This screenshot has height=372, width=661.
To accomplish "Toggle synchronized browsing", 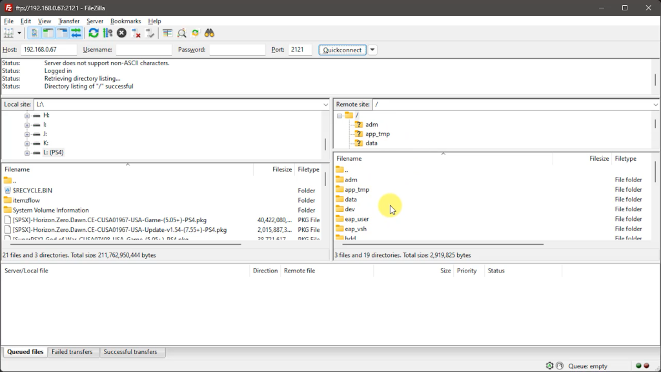I will 195,33.
